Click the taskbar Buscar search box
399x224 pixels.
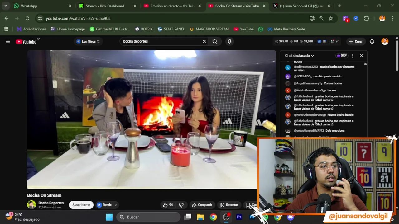[148, 217]
